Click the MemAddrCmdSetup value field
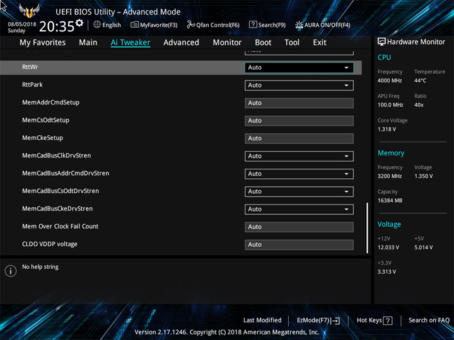Screen dimensions: 454x340 coord(299,103)
